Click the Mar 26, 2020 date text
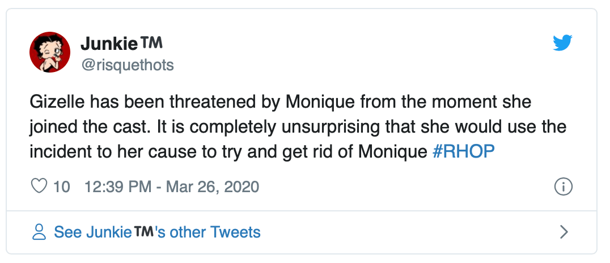 tap(212, 186)
